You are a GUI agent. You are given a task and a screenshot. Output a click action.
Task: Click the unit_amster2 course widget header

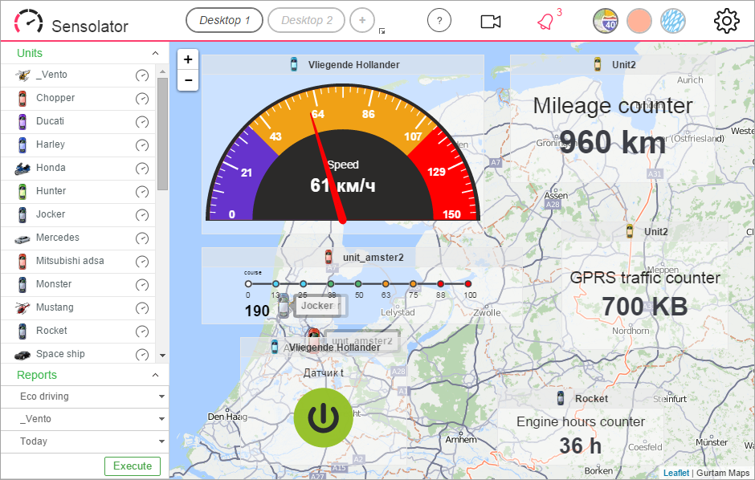point(362,258)
